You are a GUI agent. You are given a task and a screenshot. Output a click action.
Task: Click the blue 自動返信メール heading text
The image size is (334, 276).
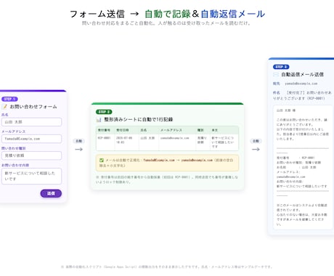coord(233,14)
